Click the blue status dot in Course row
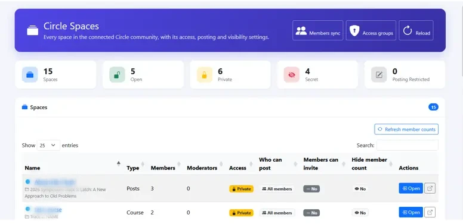 click(28, 209)
